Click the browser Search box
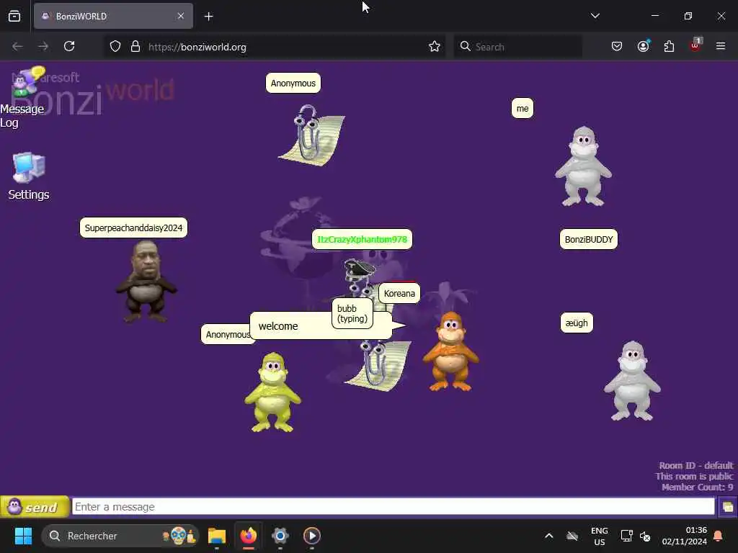 pyautogui.click(x=517, y=47)
